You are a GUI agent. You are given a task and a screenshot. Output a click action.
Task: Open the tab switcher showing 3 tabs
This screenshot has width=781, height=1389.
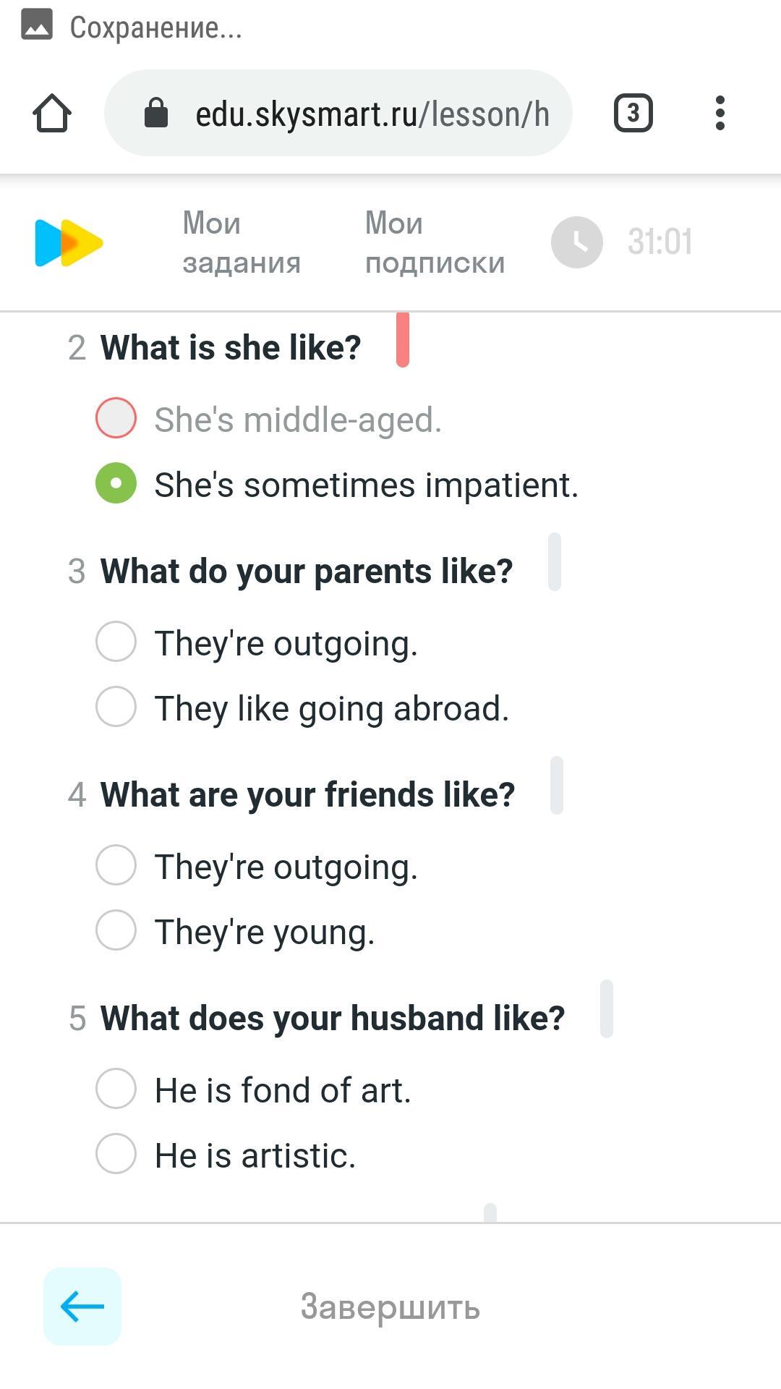(633, 114)
